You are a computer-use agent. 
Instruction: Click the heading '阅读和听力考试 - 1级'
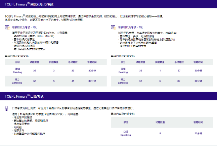(x=24, y=28)
